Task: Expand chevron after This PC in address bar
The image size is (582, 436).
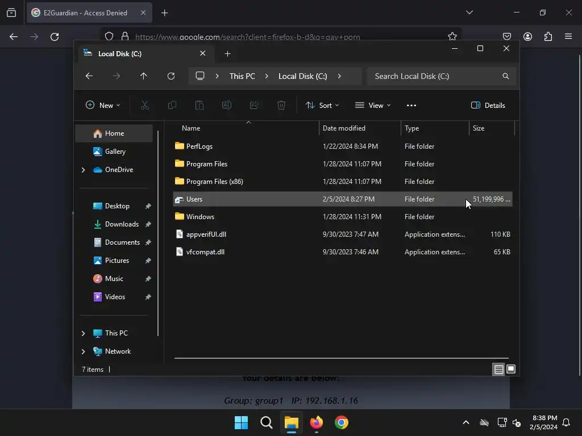Action: tap(266, 76)
